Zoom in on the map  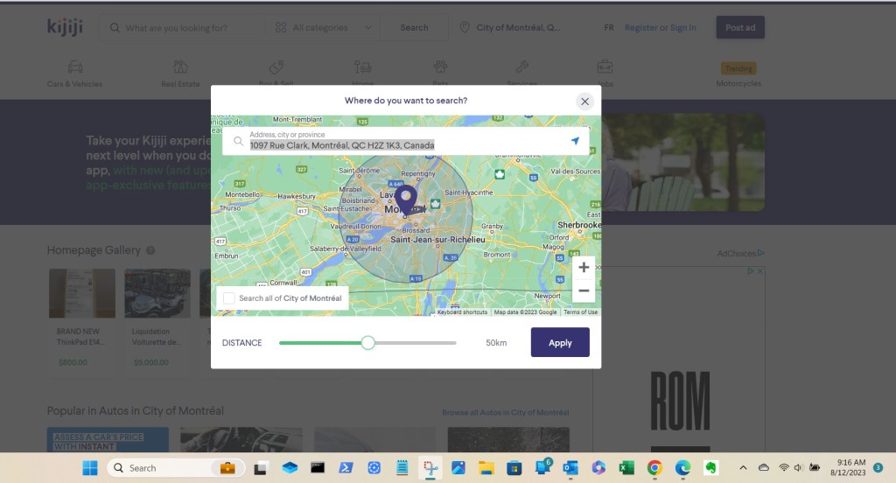click(x=584, y=268)
